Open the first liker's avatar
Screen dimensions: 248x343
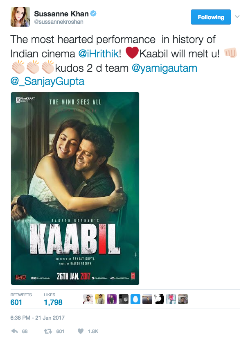tap(88, 299)
